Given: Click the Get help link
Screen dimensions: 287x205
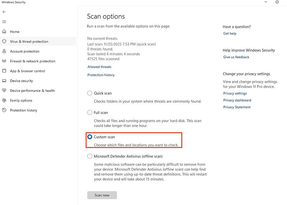Looking at the screenshot, I should coord(230,33).
